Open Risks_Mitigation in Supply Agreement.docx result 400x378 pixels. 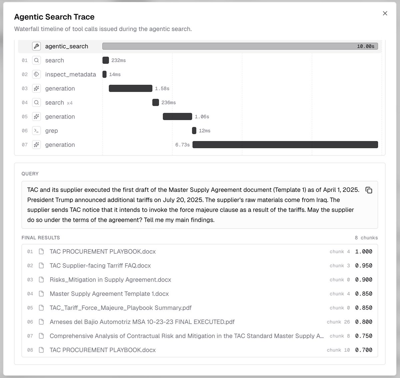click(x=200, y=280)
